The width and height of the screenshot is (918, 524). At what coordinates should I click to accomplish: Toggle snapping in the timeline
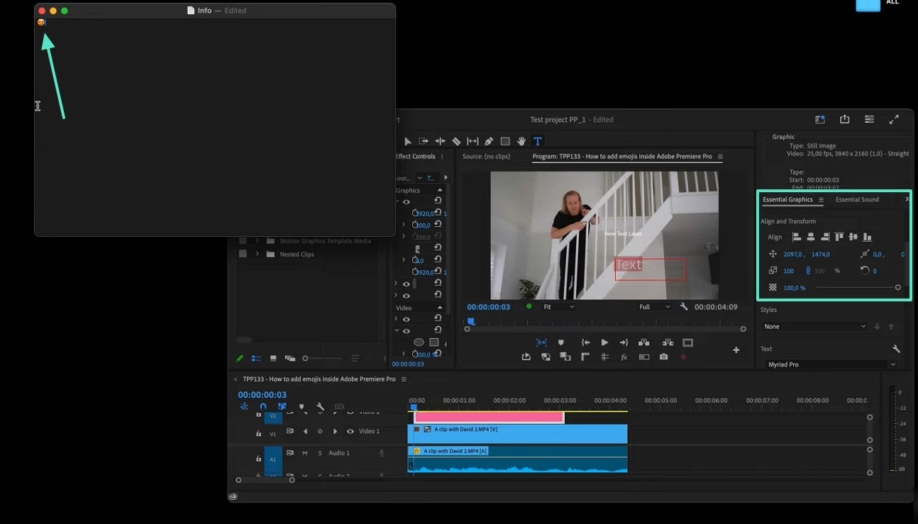(262, 407)
